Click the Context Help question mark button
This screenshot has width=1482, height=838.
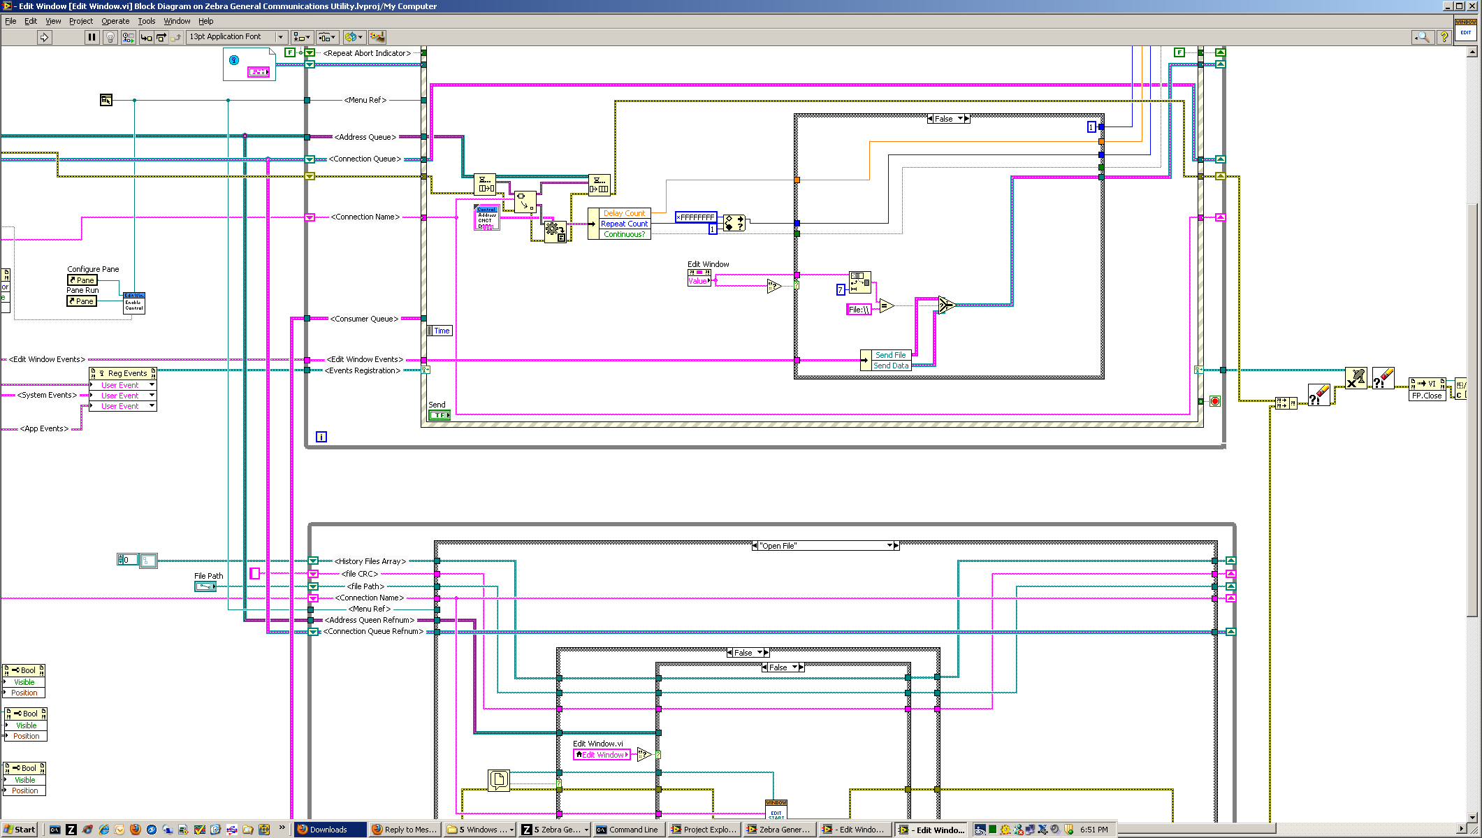[1444, 37]
